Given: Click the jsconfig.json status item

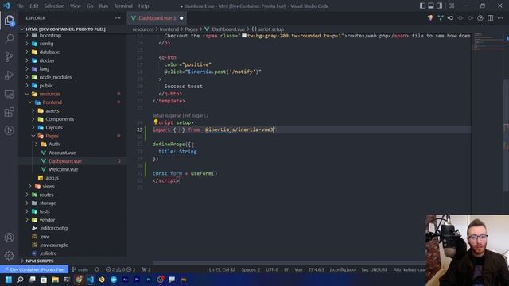Looking at the screenshot, I should click(x=343, y=269).
